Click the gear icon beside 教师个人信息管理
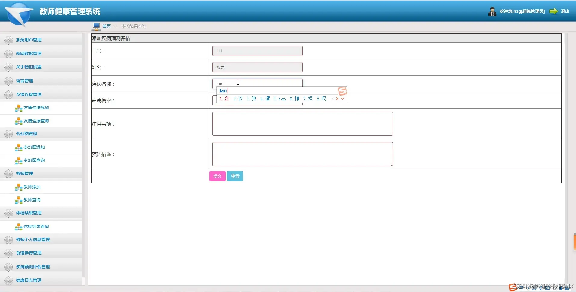This screenshot has height=292, width=576. pyautogui.click(x=8, y=239)
